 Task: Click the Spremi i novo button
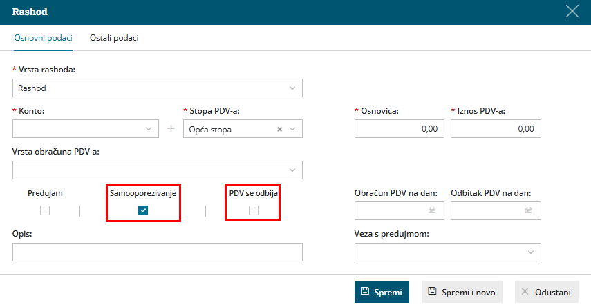462,292
